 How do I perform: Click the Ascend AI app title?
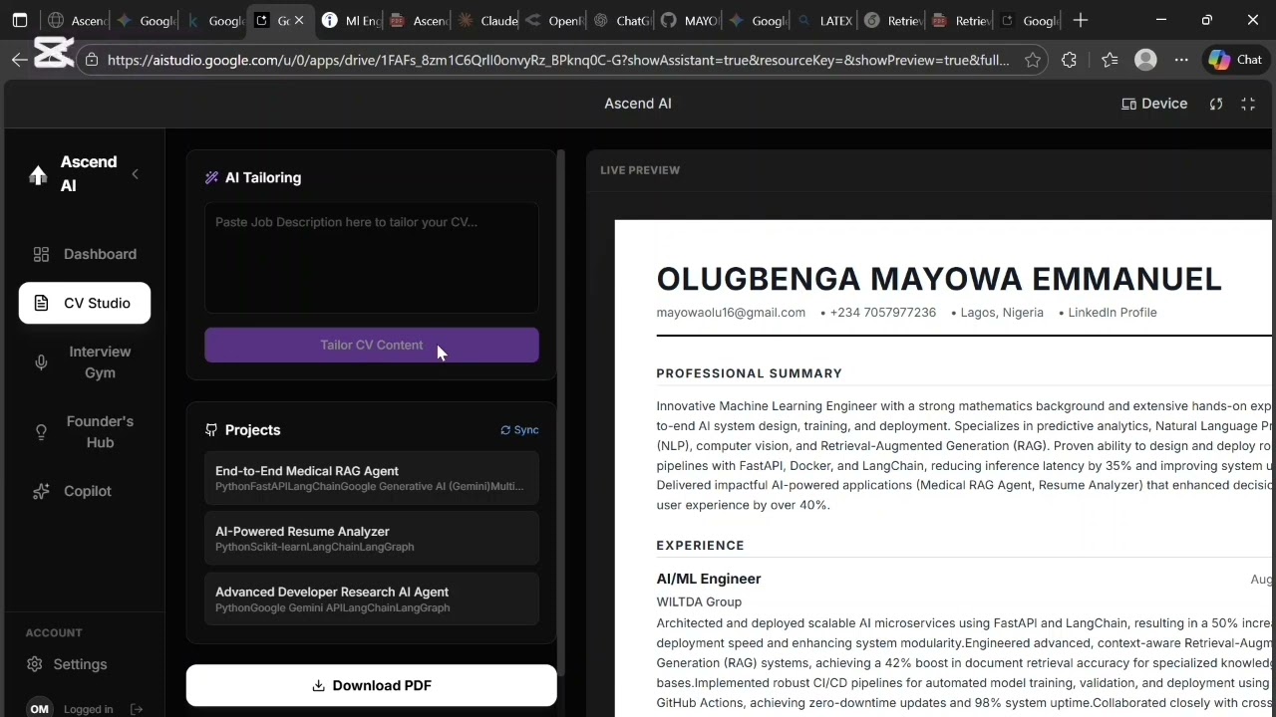638,104
